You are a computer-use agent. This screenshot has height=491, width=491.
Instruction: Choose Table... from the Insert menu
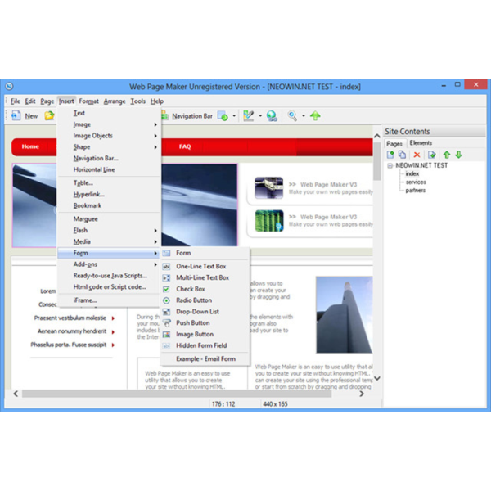pos(109,183)
